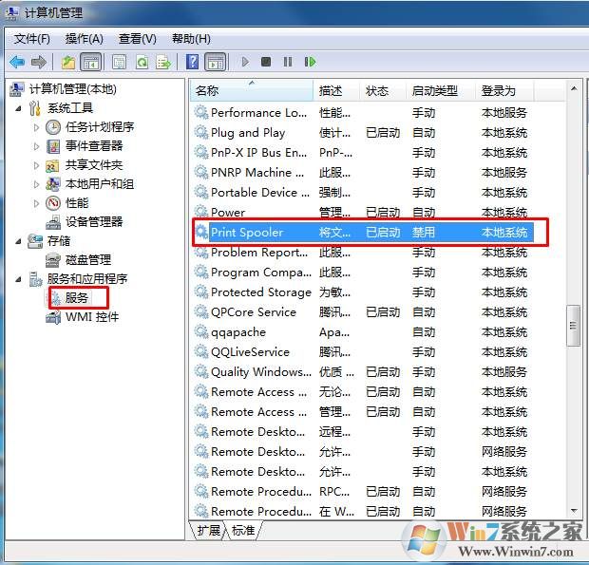Click the services list scrollbar thumb
Screen dimensions: 589x565
[573, 326]
